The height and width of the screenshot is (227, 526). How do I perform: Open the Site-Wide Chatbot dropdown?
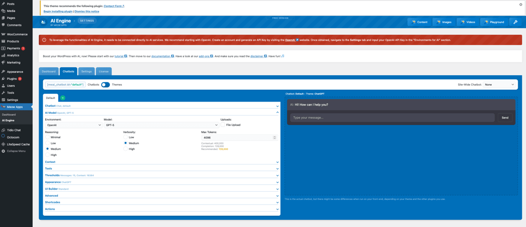[x=499, y=85]
